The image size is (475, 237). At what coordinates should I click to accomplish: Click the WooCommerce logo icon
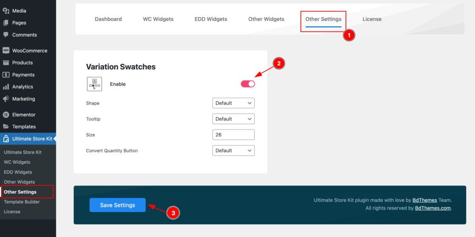click(x=6, y=51)
